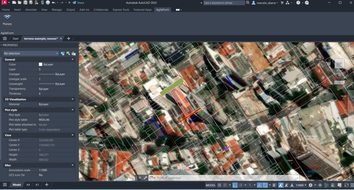This screenshot has width=354, height=190.
Task: Click the Type a keyword or phrase search field
Action: [224, 3]
